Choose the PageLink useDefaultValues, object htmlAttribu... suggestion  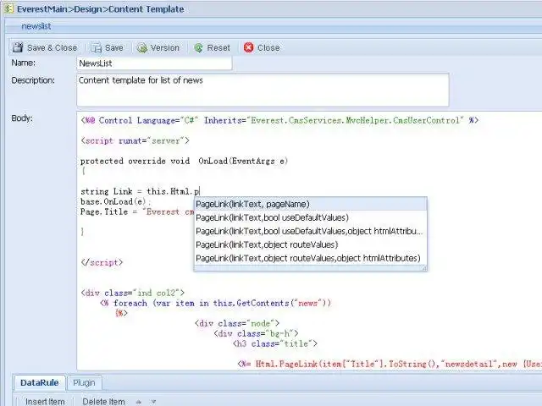click(311, 231)
